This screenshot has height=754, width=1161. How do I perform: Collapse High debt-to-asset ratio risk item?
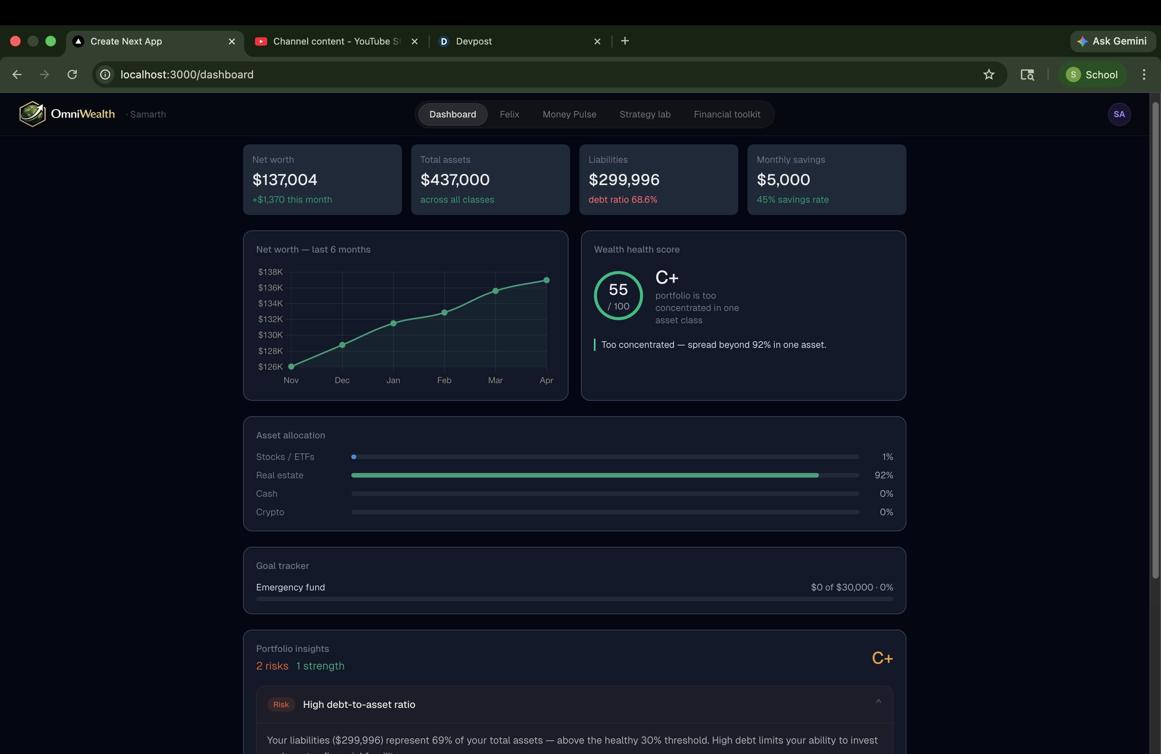pyautogui.click(x=878, y=701)
